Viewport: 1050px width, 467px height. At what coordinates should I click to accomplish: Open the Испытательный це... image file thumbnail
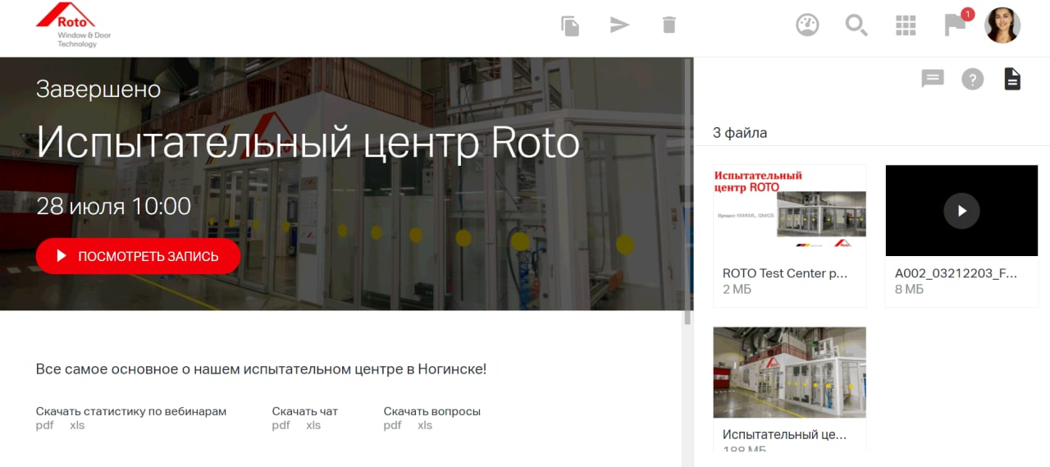coord(790,373)
